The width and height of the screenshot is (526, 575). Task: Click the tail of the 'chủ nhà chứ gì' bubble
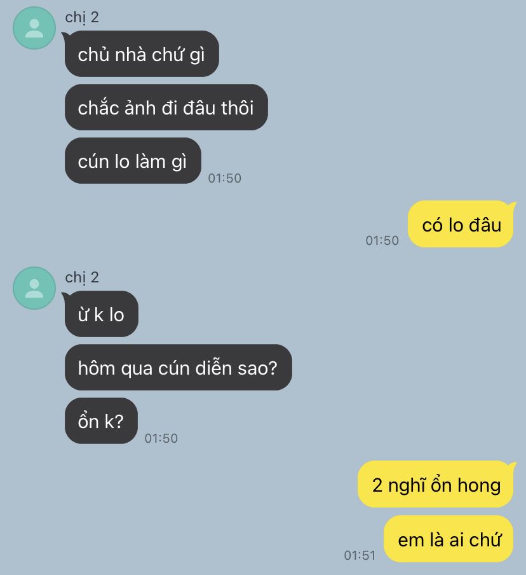click(66, 36)
